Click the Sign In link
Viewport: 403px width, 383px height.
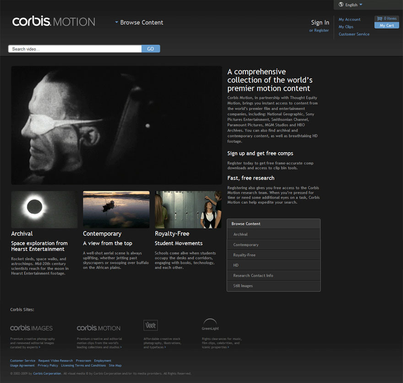pos(320,22)
